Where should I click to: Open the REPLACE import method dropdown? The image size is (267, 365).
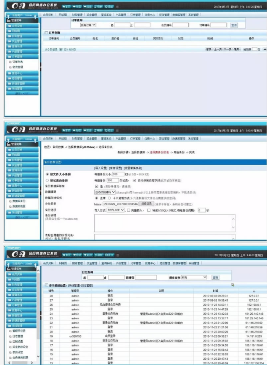115,210
